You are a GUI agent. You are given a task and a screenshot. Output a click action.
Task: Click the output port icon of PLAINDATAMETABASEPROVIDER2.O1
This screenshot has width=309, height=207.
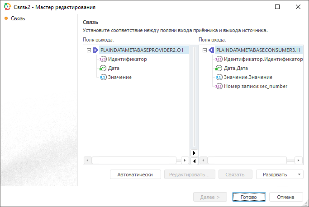pyautogui.click(x=95, y=51)
